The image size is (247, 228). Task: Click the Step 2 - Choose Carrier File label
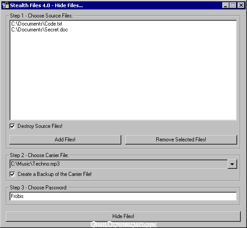39,155
